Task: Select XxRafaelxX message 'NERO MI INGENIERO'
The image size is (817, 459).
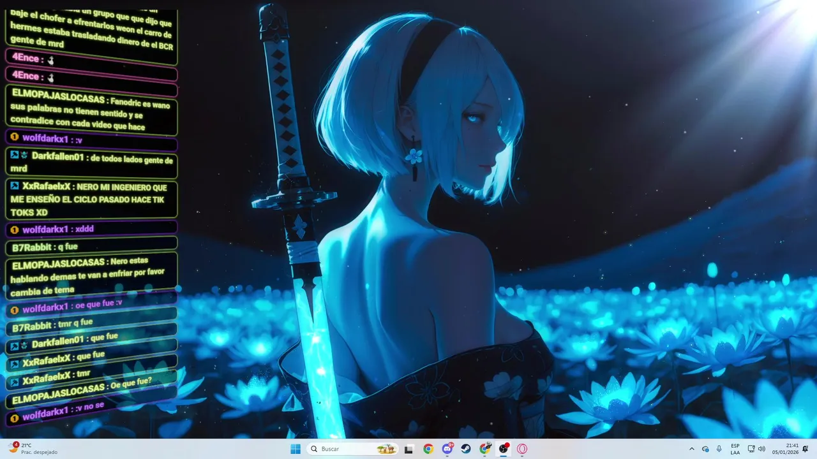Action: [91, 199]
